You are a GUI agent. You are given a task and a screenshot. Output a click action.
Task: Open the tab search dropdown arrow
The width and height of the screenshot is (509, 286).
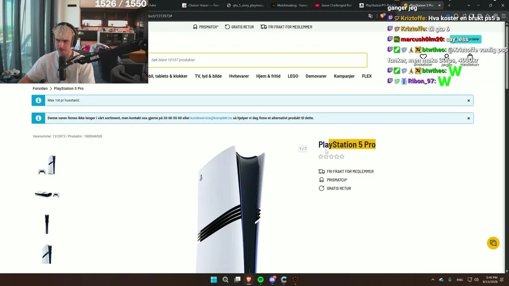pyautogui.click(x=469, y=6)
